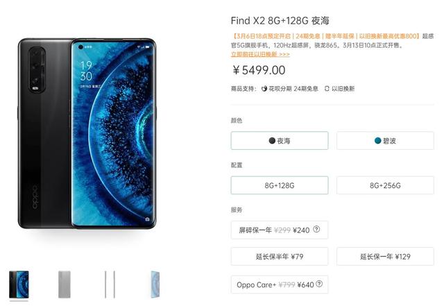Open the 立即前往以旧换新 link

tap(260, 54)
